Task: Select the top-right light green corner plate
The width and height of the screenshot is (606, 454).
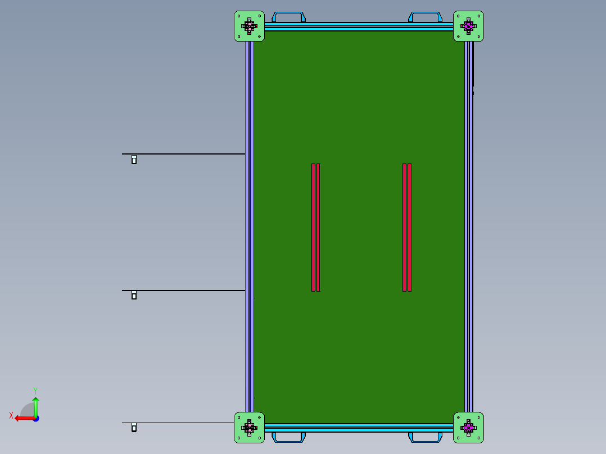Action: (468, 26)
